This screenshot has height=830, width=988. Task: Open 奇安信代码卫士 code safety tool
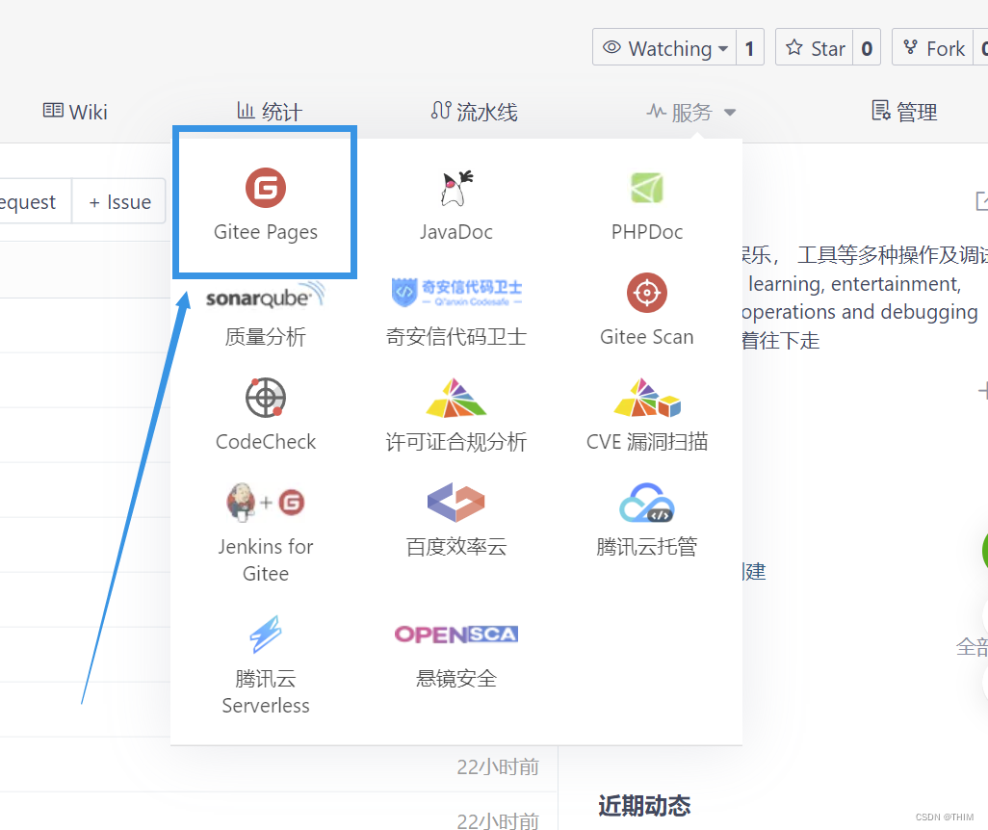pos(455,308)
